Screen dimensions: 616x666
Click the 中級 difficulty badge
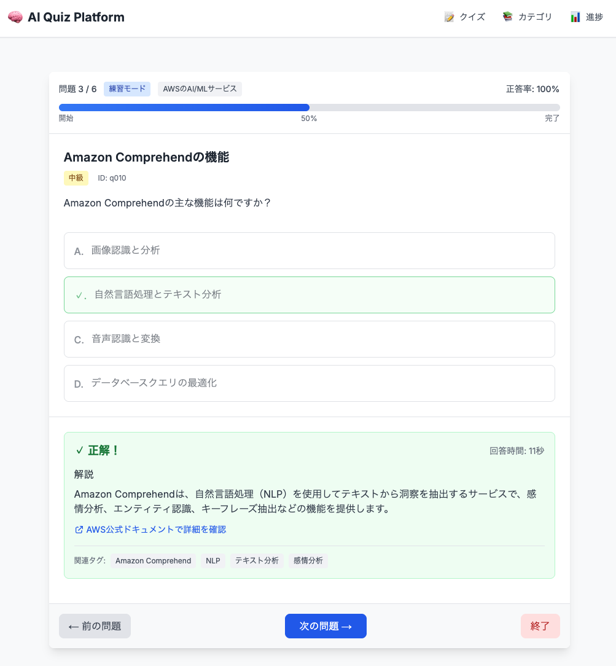point(76,178)
